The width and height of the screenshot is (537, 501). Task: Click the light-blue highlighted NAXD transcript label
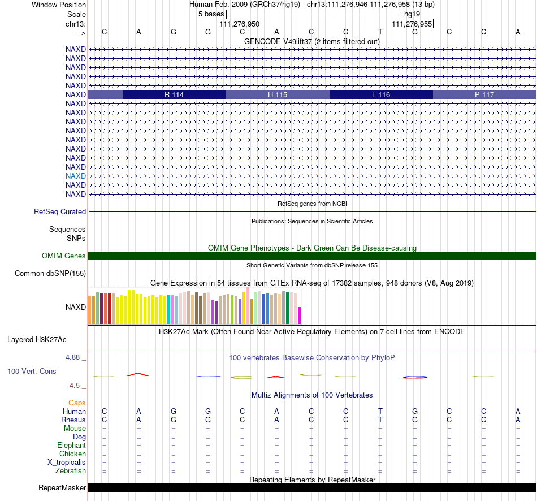point(76,176)
